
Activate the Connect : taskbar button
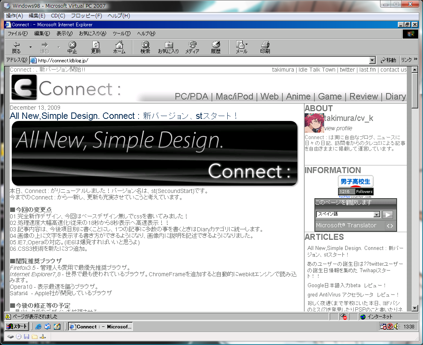[100, 326]
